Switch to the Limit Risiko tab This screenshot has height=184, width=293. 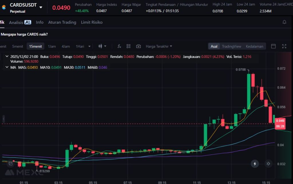pyautogui.click(x=92, y=22)
